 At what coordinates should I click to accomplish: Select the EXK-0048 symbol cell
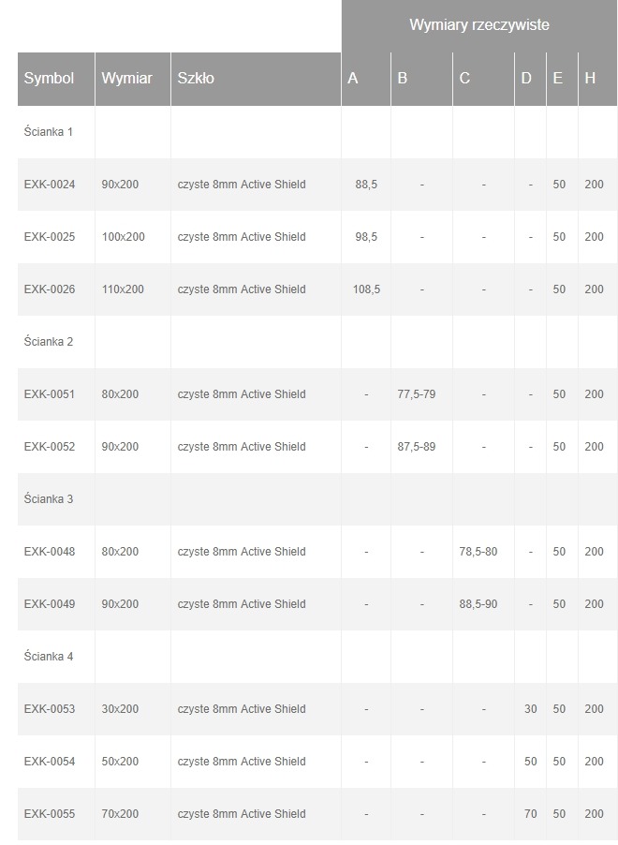pyautogui.click(x=50, y=552)
